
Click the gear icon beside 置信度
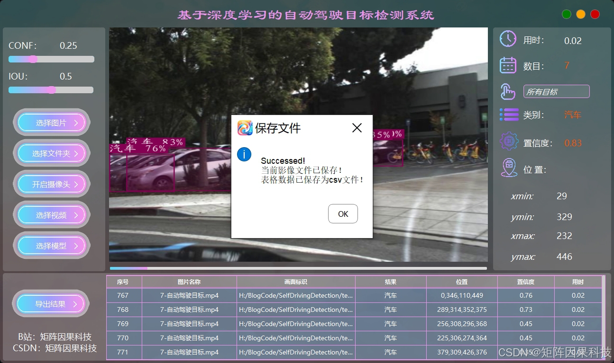point(509,141)
